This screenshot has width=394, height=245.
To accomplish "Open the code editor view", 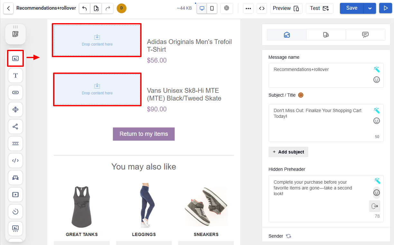I will point(262,8).
